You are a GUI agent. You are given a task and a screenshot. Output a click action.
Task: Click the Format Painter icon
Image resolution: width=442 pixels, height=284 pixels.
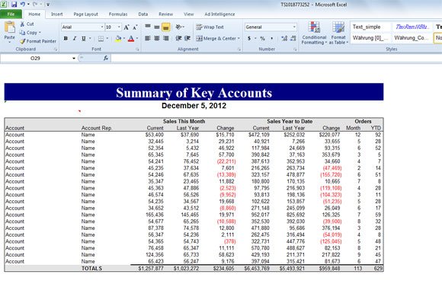tap(23, 41)
